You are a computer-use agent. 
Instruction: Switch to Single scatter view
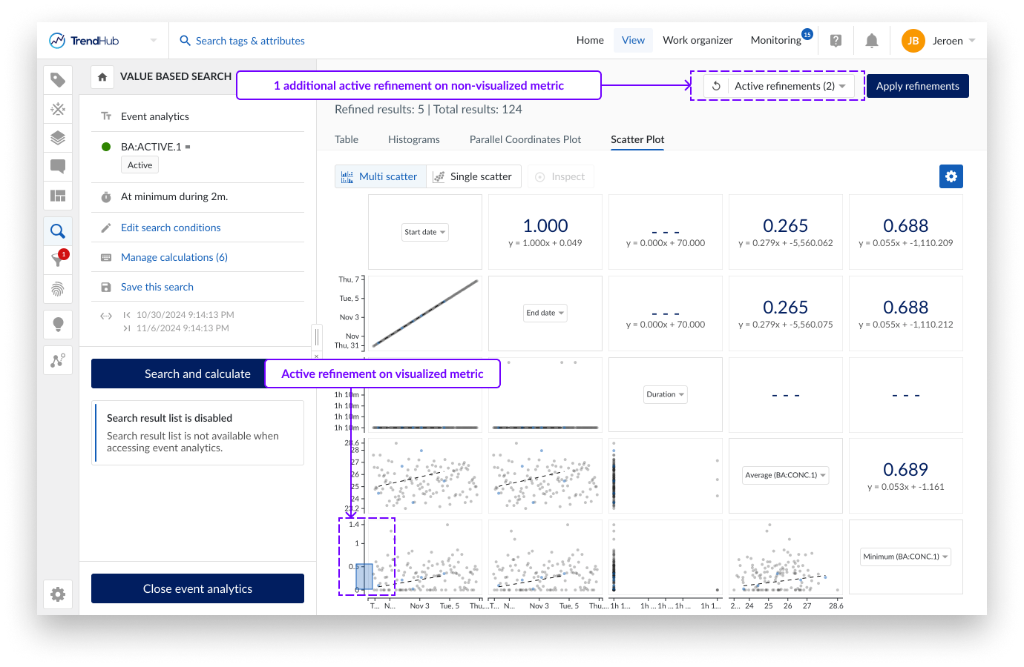473,176
